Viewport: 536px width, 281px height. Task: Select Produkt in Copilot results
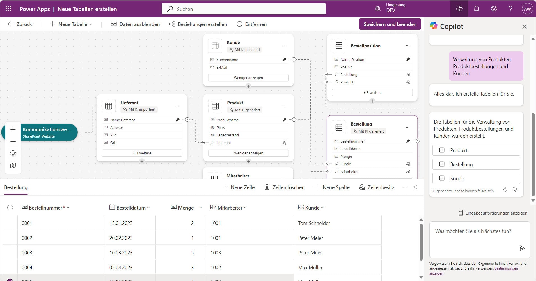[476, 150]
